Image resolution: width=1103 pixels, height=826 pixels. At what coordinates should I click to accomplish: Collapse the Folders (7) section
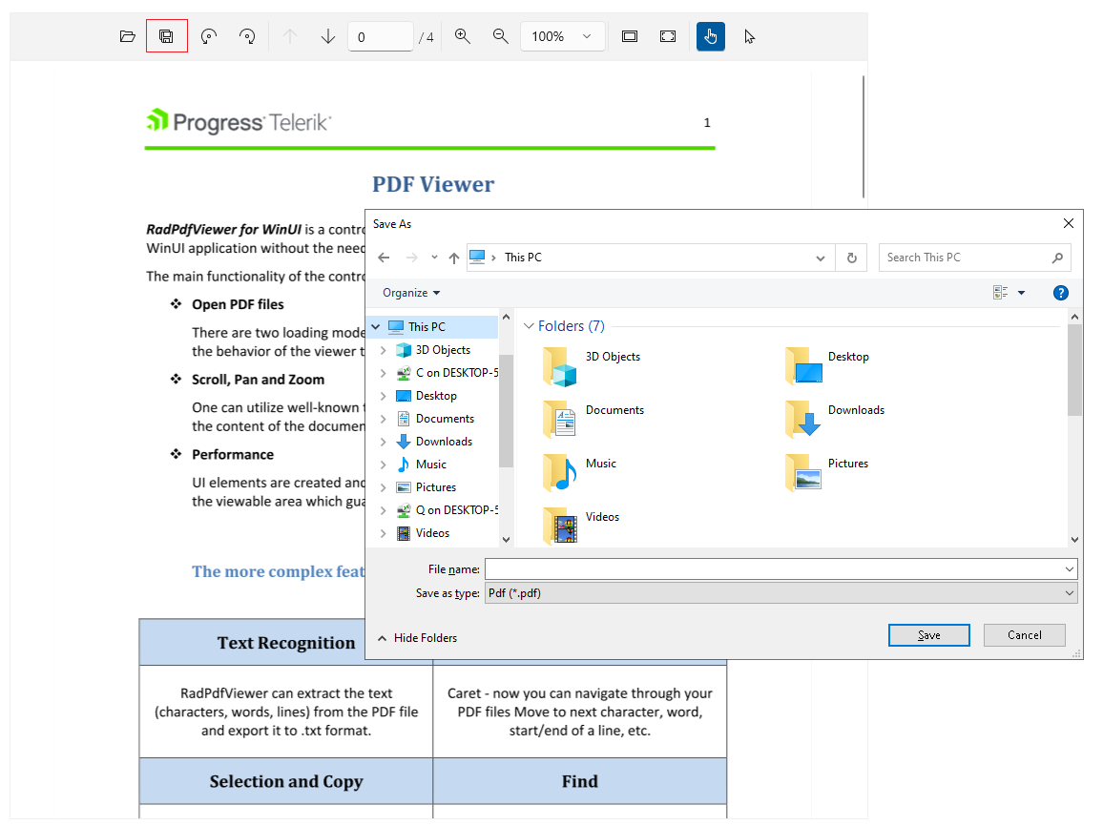[x=530, y=325]
